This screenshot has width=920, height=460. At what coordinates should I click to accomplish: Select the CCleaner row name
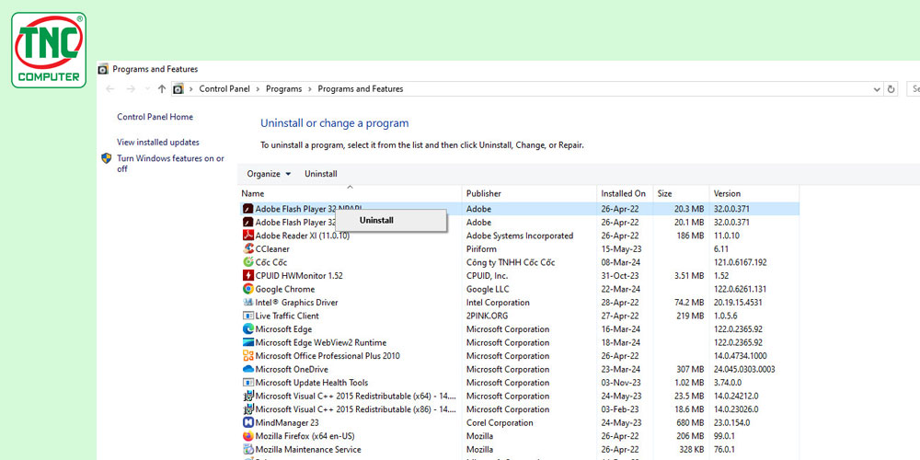tap(272, 248)
